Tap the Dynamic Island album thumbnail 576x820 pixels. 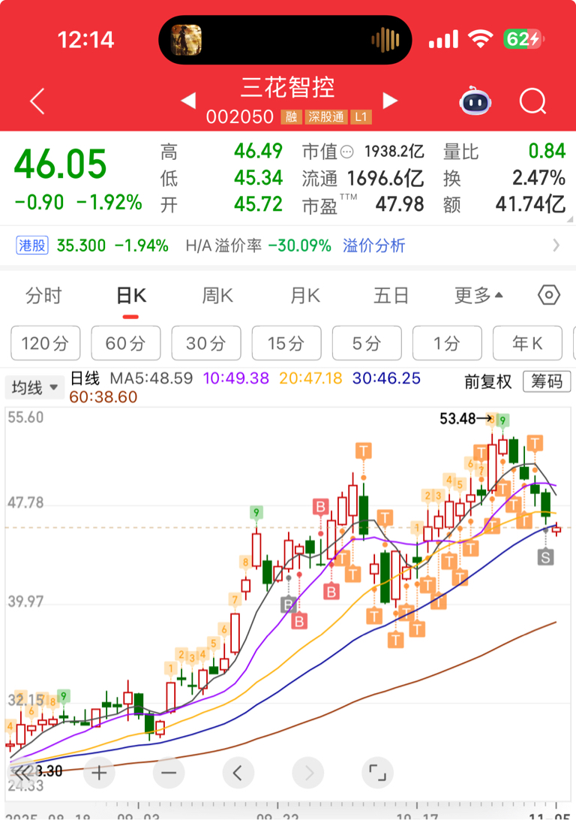pyautogui.click(x=187, y=40)
